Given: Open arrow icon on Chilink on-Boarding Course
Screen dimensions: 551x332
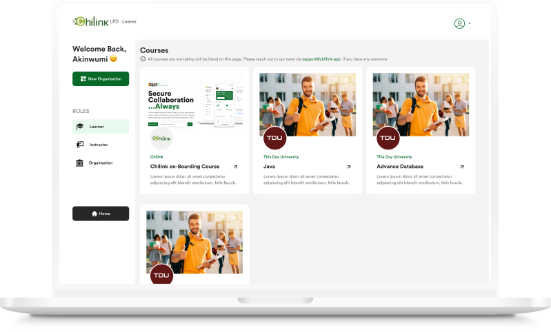Looking at the screenshot, I should point(235,167).
